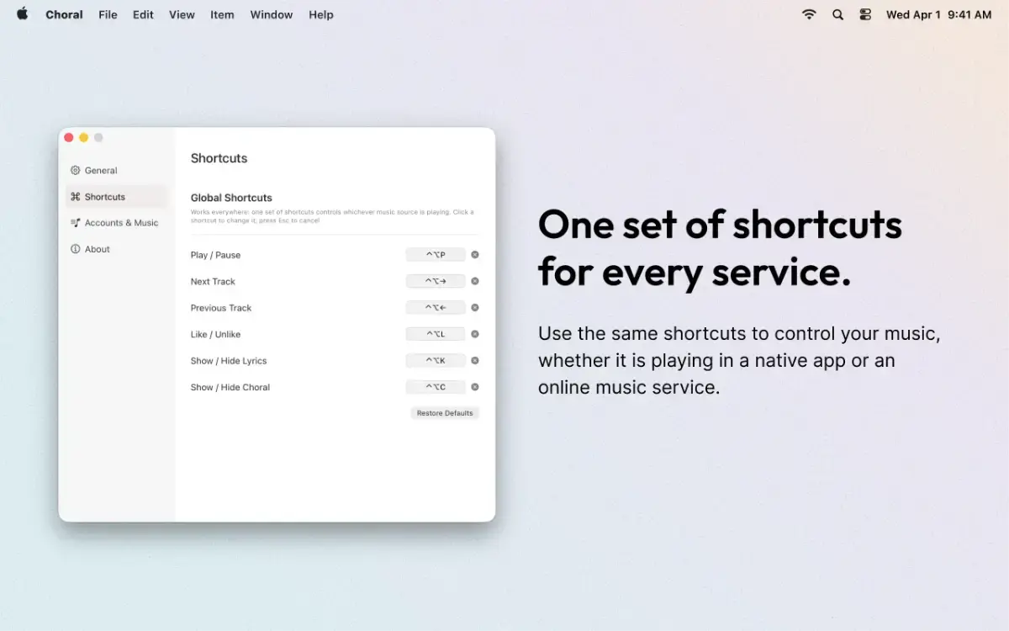
Task: Open Spotlight search icon
Action: pyautogui.click(x=837, y=14)
